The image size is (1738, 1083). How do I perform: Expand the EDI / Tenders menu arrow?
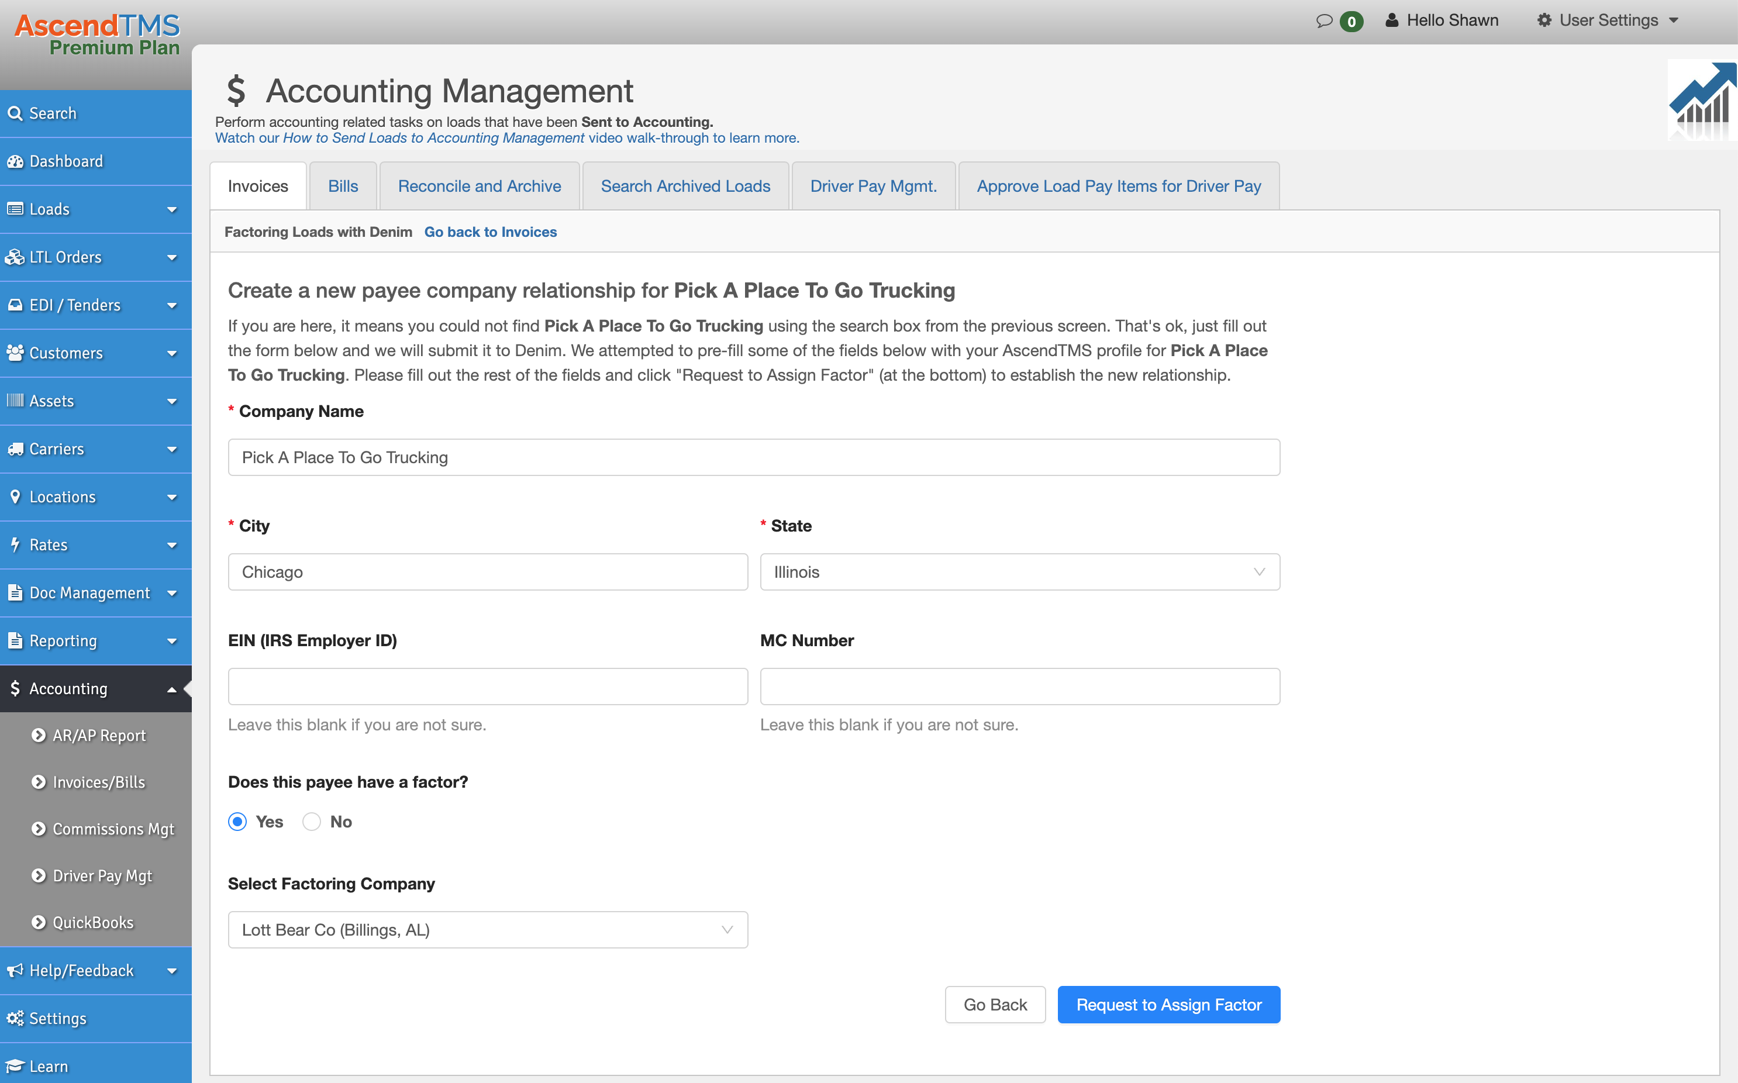172,306
